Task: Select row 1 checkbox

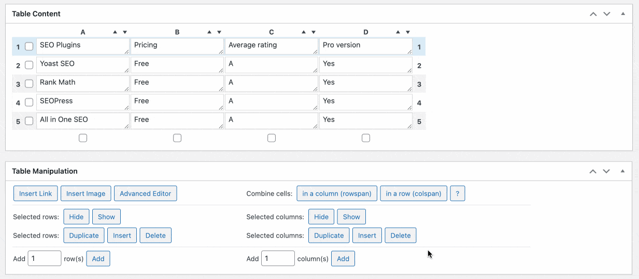Action: point(29,47)
